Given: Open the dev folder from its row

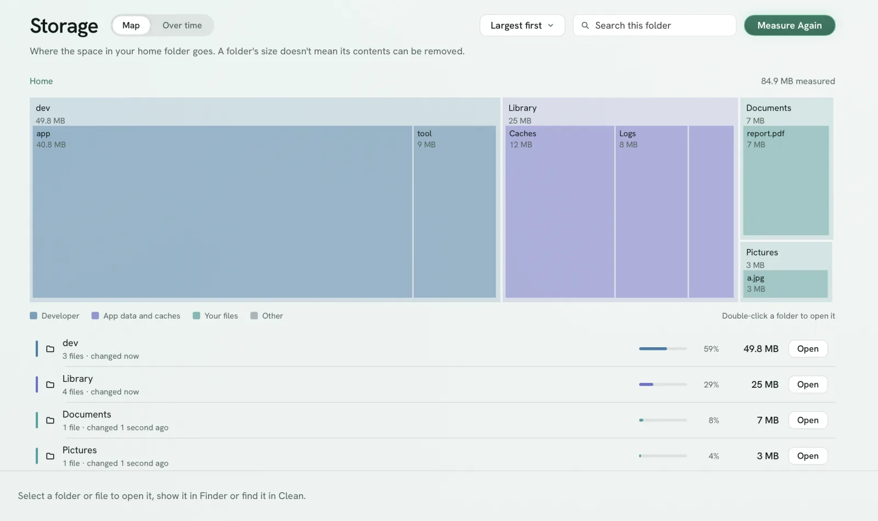Looking at the screenshot, I should (808, 349).
